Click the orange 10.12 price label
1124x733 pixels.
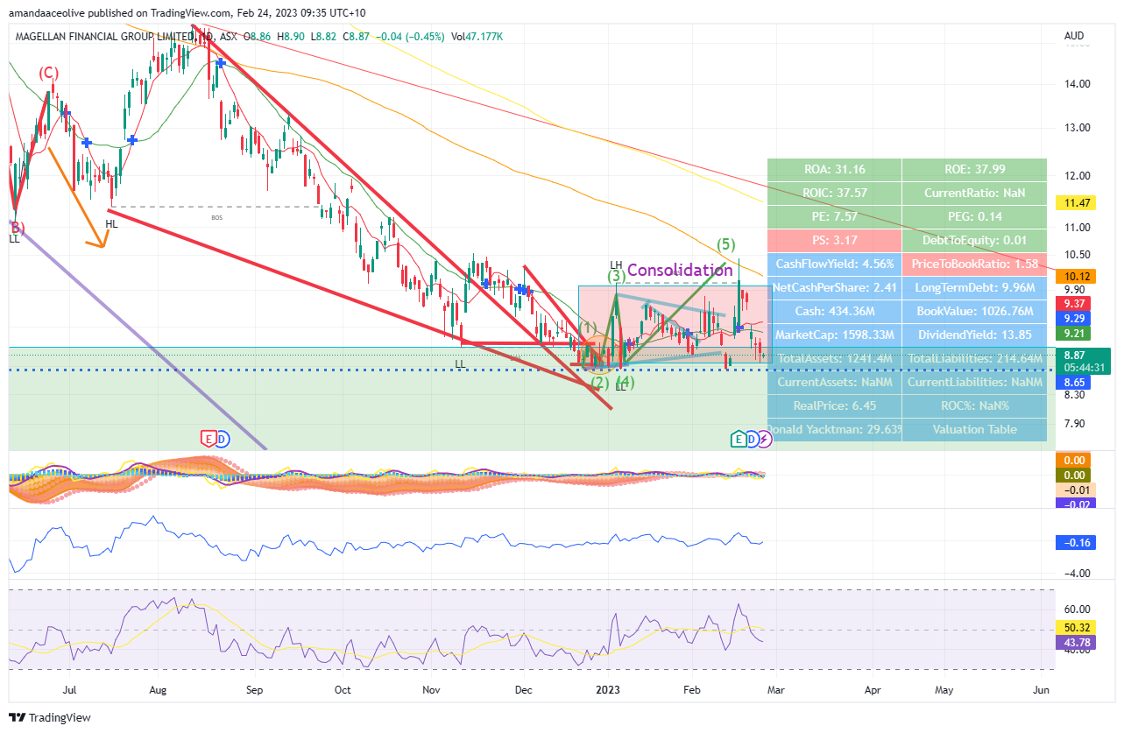pyautogui.click(x=1076, y=275)
